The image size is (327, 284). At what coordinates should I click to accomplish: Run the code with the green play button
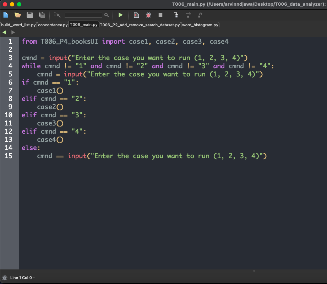point(120,15)
